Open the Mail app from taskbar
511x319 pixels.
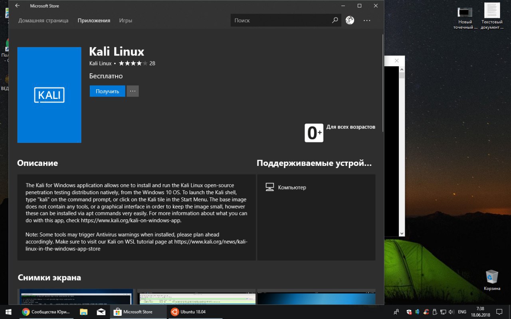click(101, 311)
